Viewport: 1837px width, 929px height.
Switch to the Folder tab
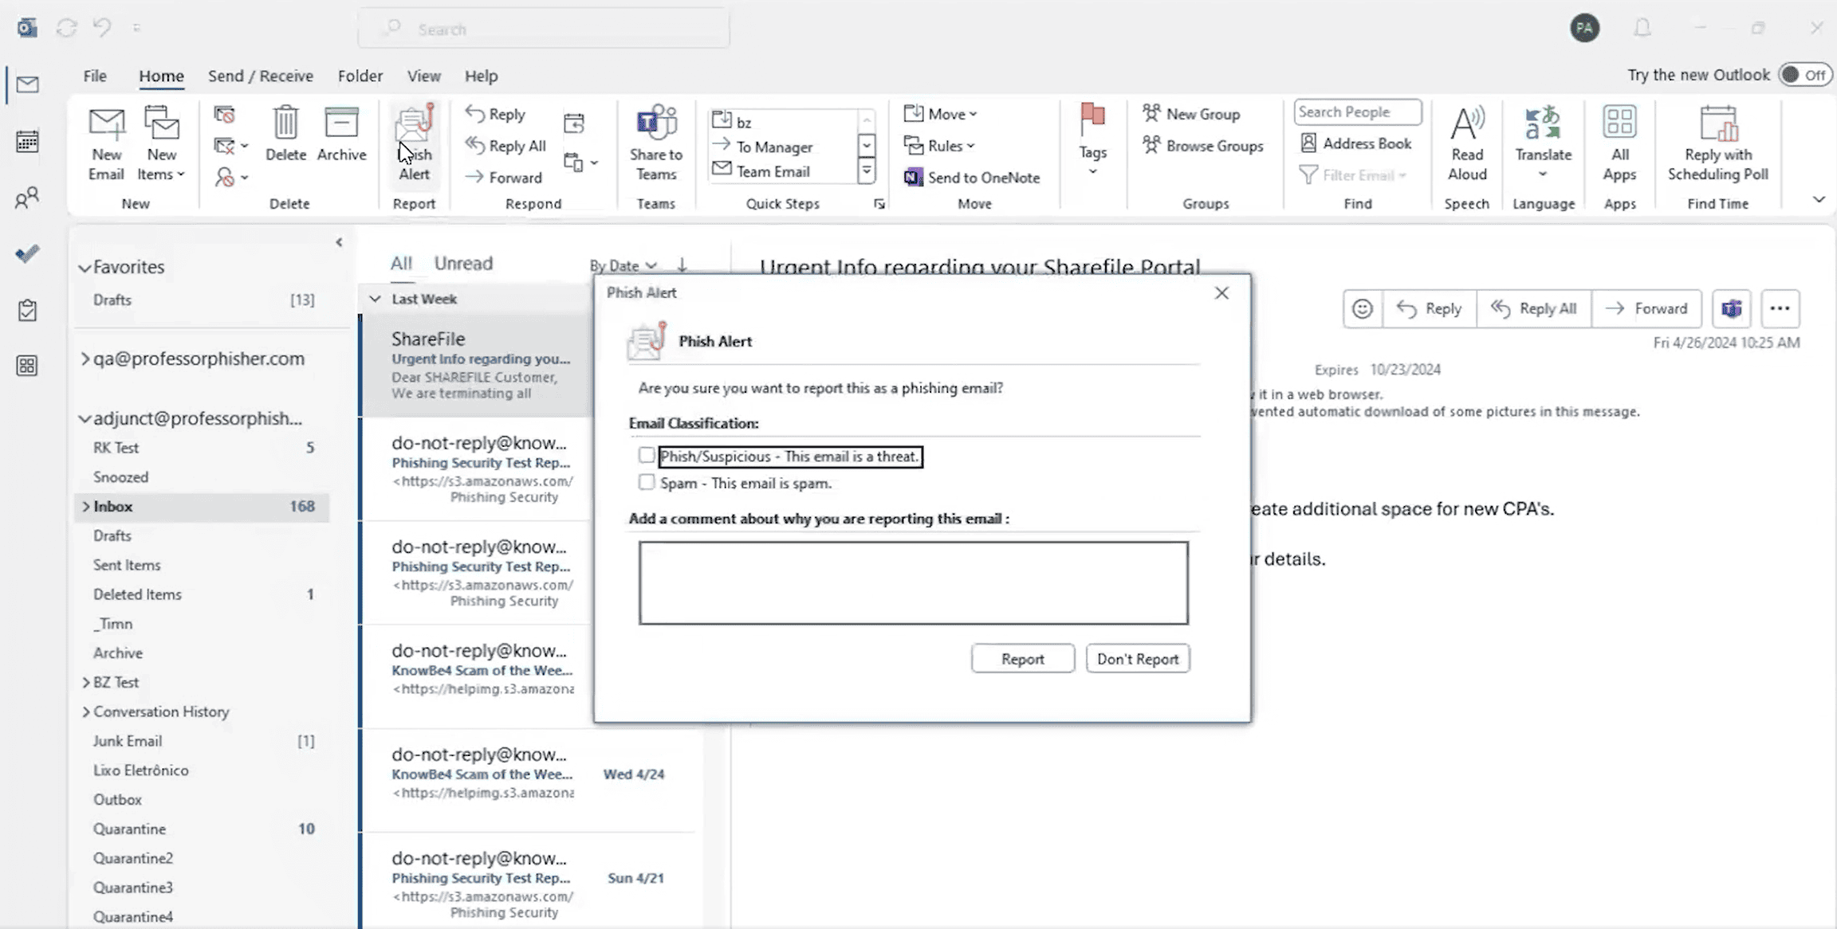point(360,76)
